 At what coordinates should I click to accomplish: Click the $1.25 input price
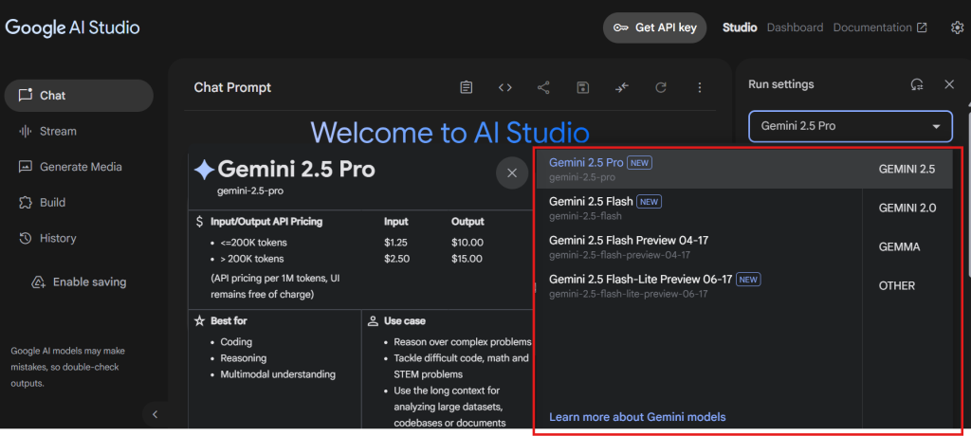pos(395,243)
